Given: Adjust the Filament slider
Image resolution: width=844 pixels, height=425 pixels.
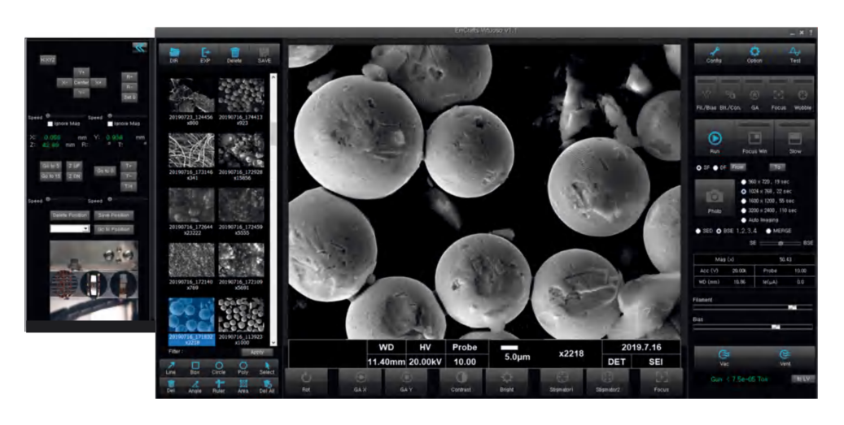Looking at the screenshot, I should coord(753,307).
